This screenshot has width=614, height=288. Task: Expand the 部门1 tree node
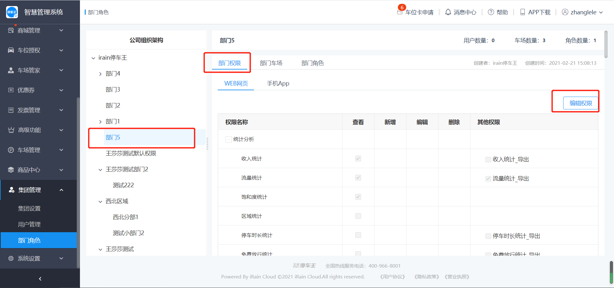[x=100, y=122]
